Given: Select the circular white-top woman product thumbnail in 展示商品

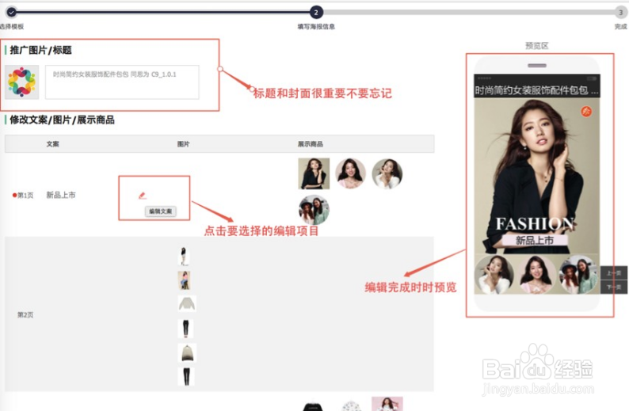Looking at the screenshot, I should click(x=387, y=173).
